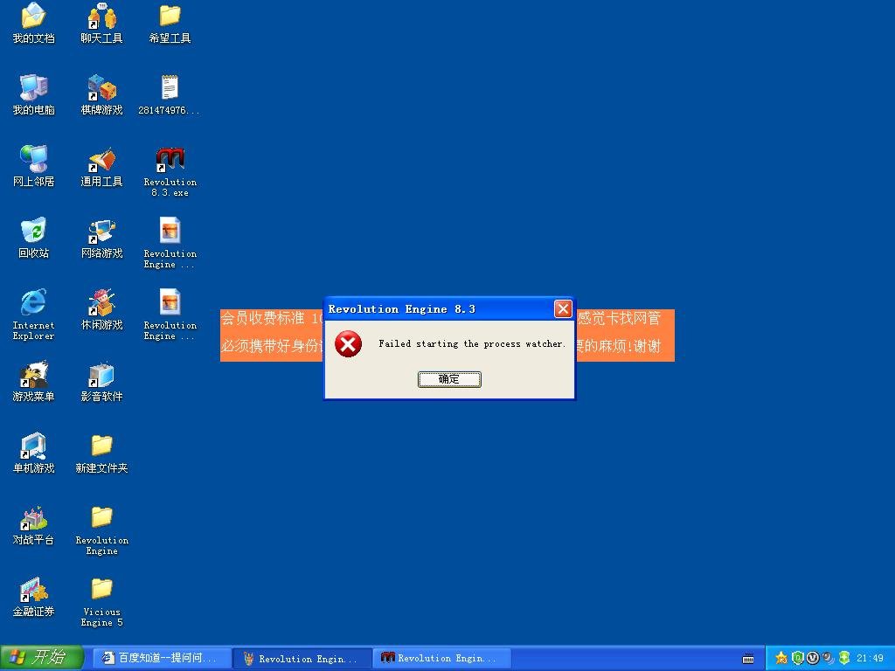Viewport: 895px width, 671px height.
Task: Click the keyboard input method tray icon
Action: point(748,659)
